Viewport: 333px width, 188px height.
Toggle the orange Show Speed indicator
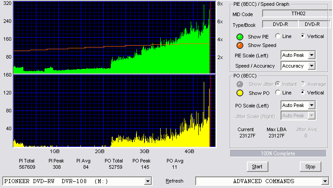tap(240, 45)
